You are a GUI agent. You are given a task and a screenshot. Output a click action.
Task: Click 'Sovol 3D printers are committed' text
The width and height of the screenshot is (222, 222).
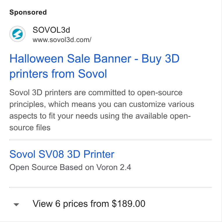tap(68, 93)
